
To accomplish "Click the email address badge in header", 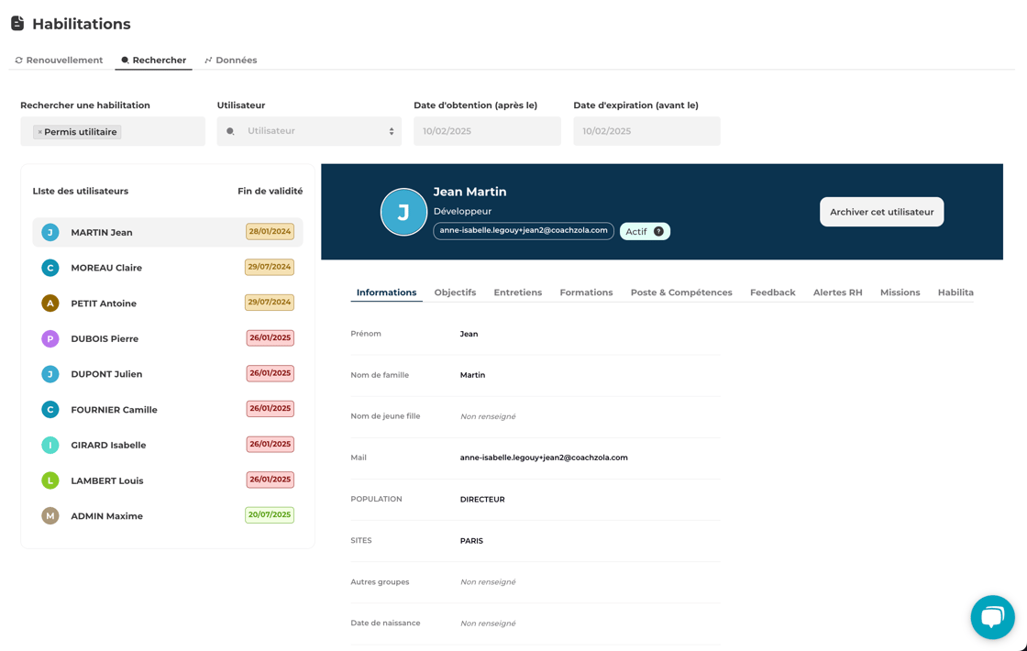I will click(x=524, y=231).
